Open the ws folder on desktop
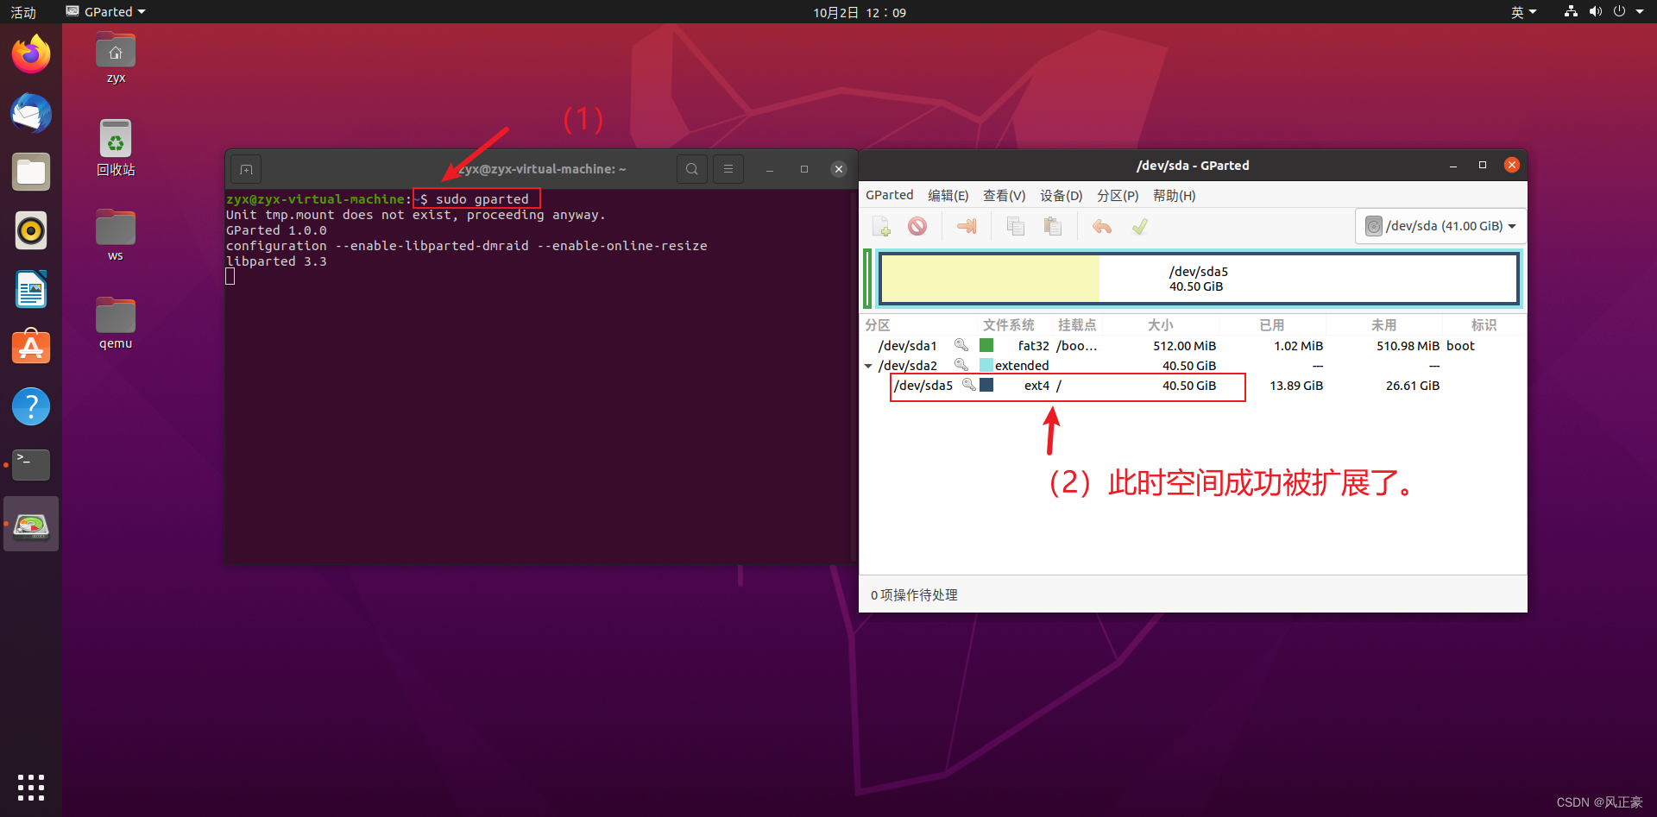 click(116, 236)
